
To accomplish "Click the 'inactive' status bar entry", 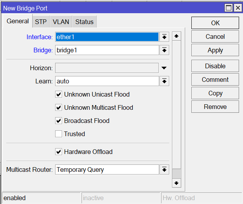I will [121, 198].
